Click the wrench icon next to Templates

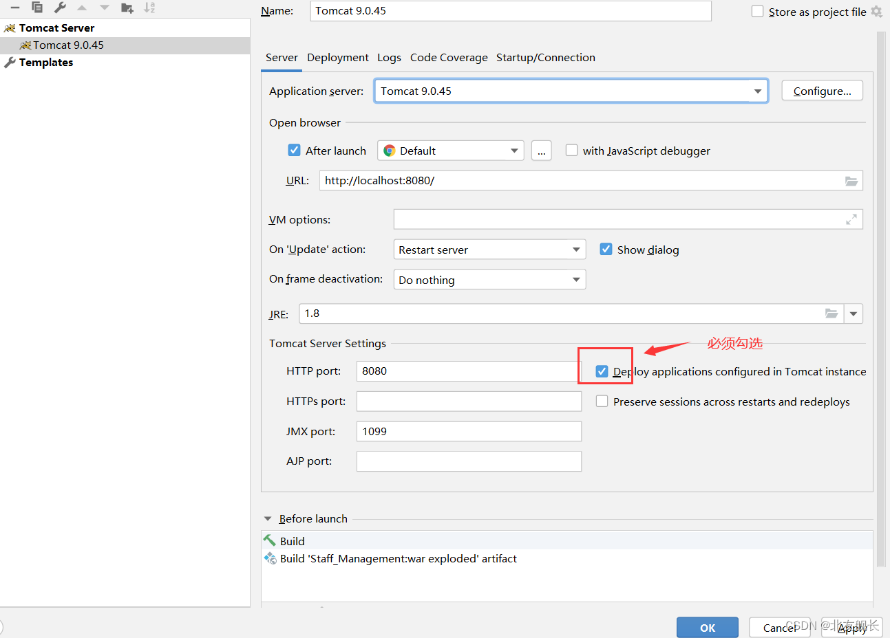coord(10,63)
